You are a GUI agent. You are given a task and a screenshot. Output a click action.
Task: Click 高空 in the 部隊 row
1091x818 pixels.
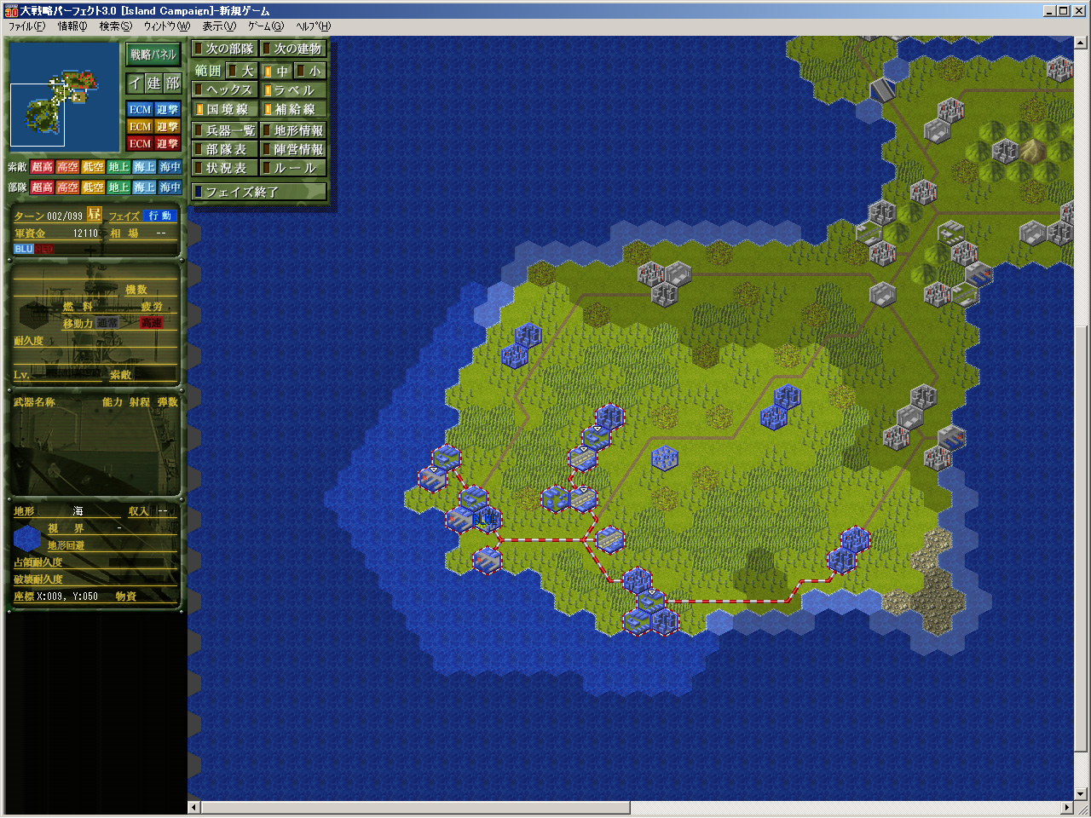[68, 187]
